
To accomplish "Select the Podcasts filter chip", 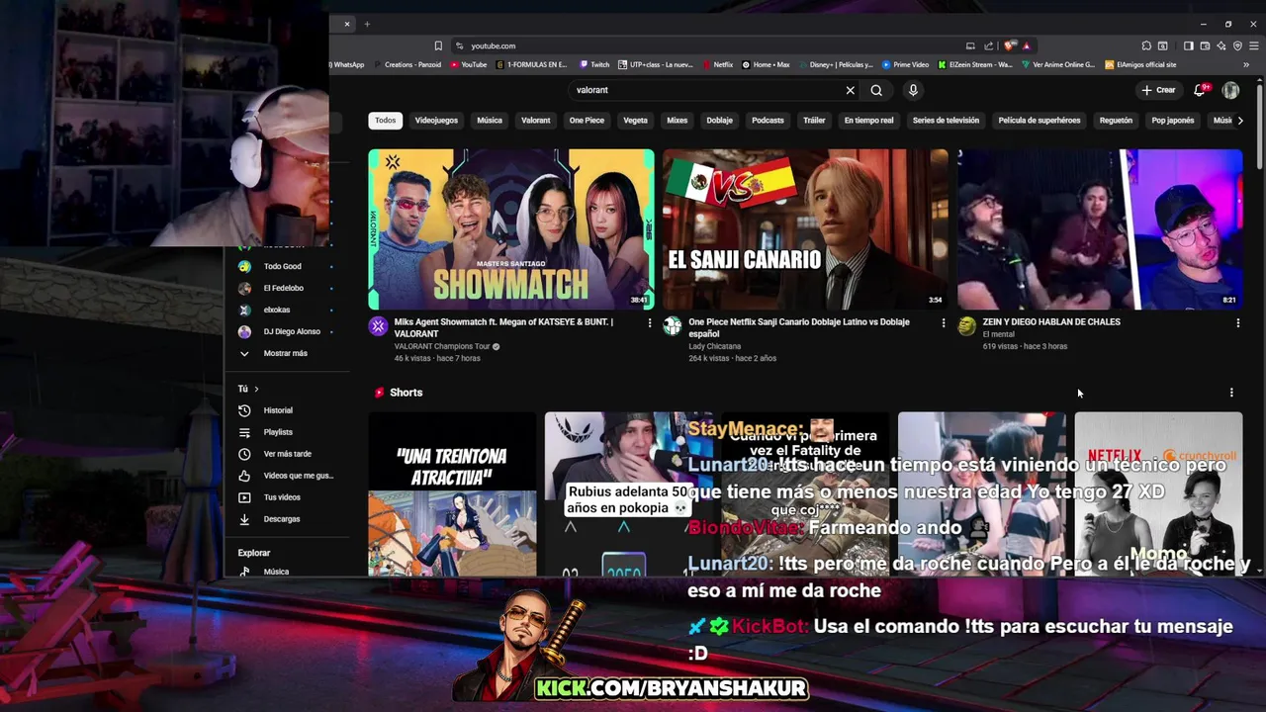I will tap(768, 121).
